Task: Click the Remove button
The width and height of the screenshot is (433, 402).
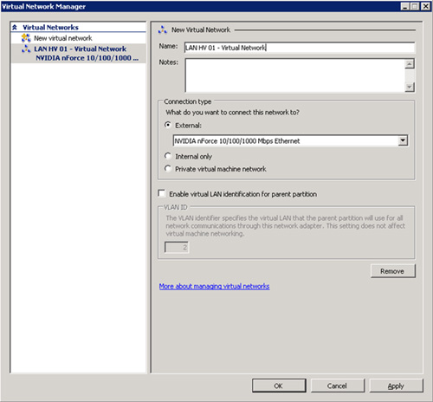Action: point(393,271)
